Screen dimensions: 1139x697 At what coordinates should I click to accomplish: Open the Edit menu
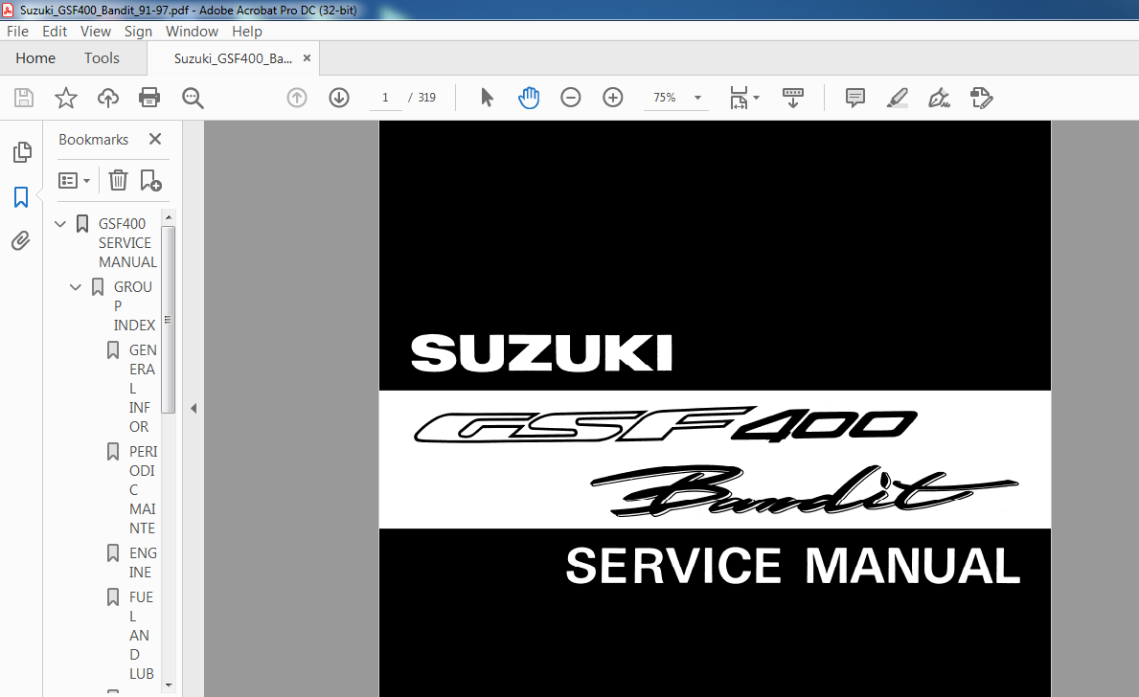pos(55,32)
